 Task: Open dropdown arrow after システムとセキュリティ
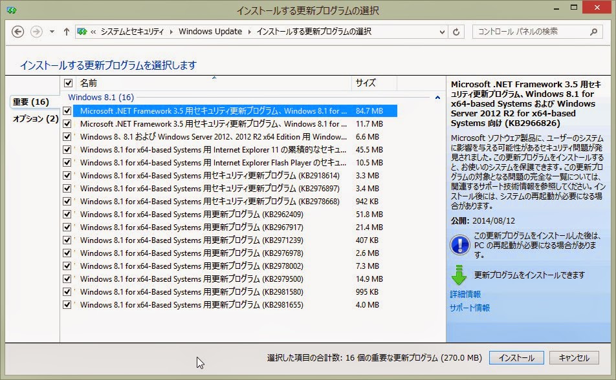tap(171, 32)
